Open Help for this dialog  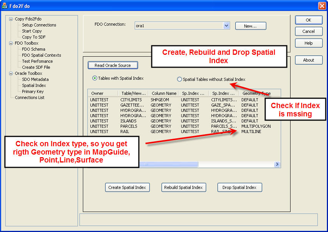point(309,43)
